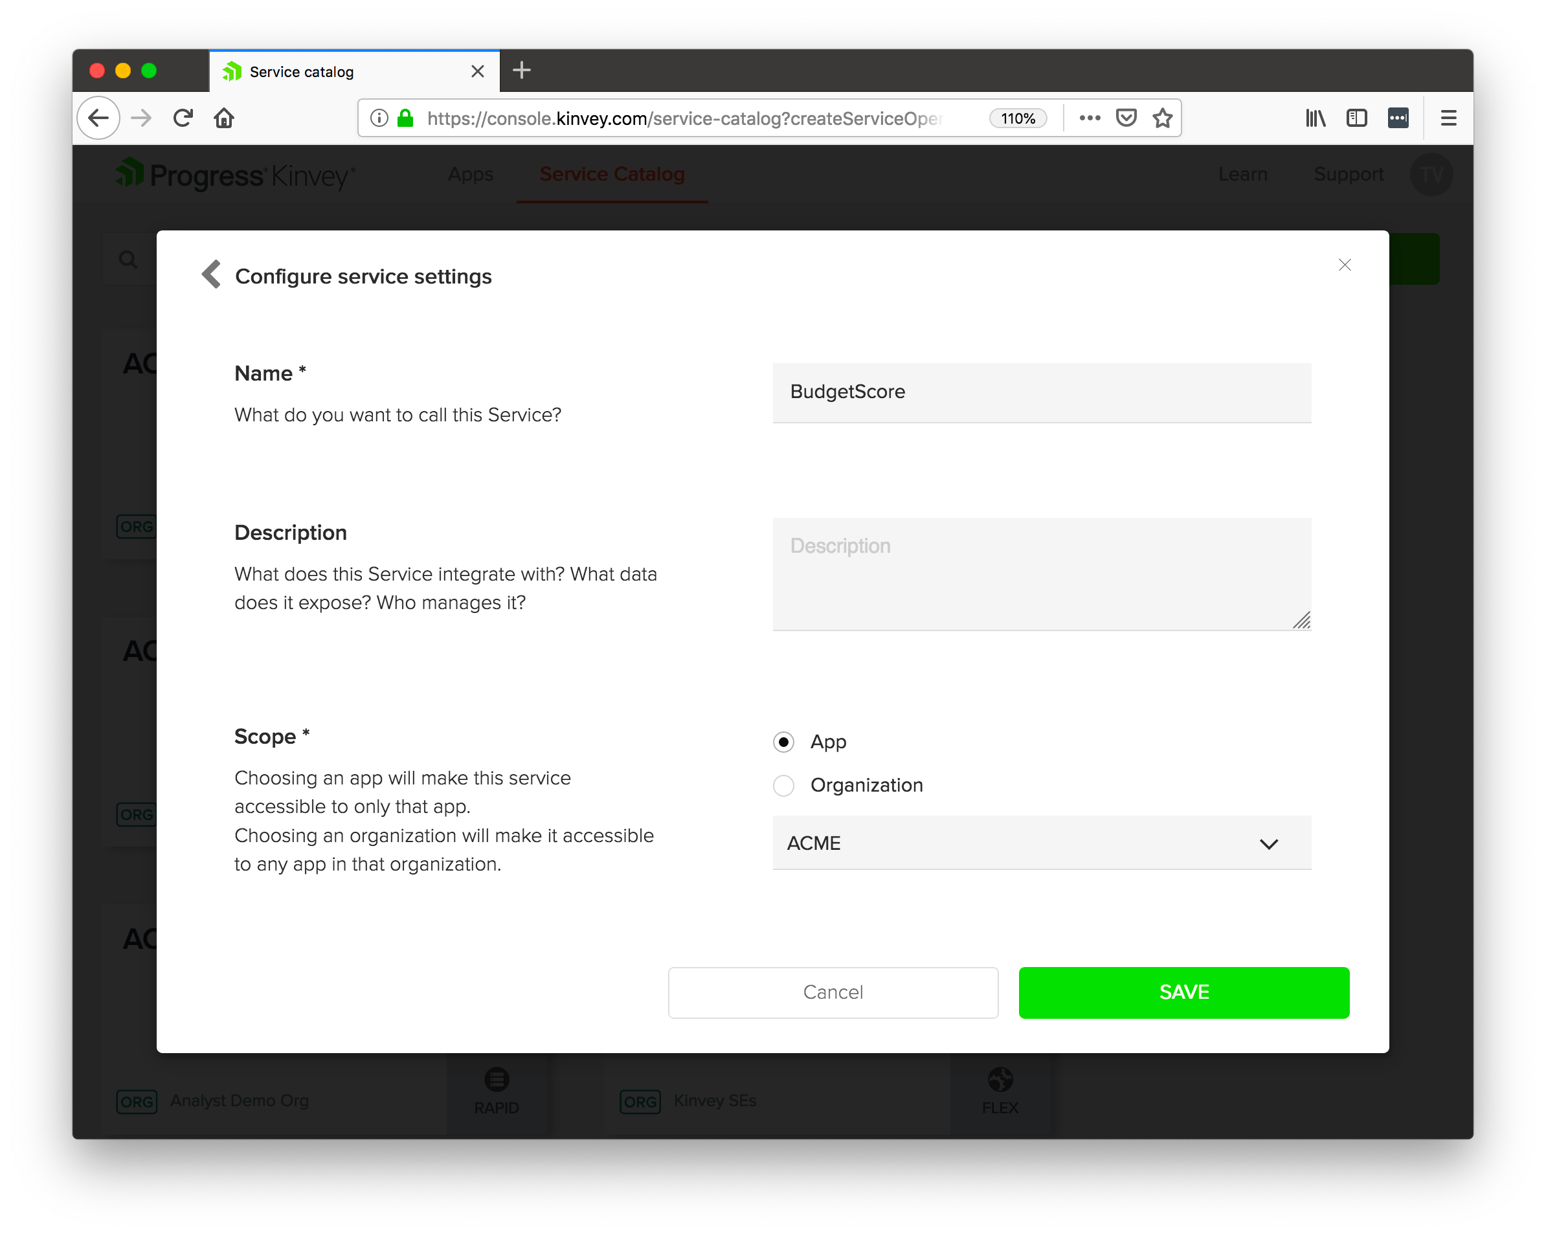Open the Firefox hamburger menu
The image size is (1546, 1235).
click(1448, 118)
